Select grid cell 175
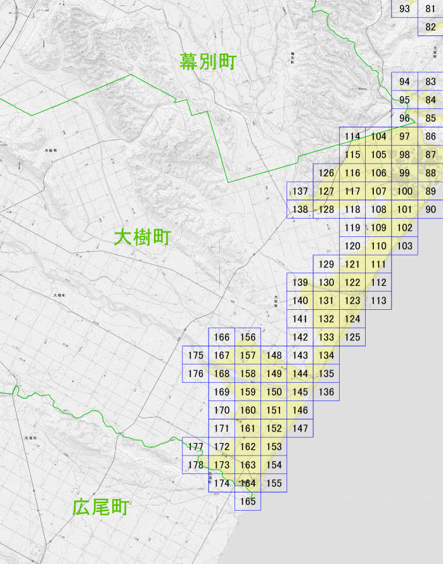 [195, 356]
